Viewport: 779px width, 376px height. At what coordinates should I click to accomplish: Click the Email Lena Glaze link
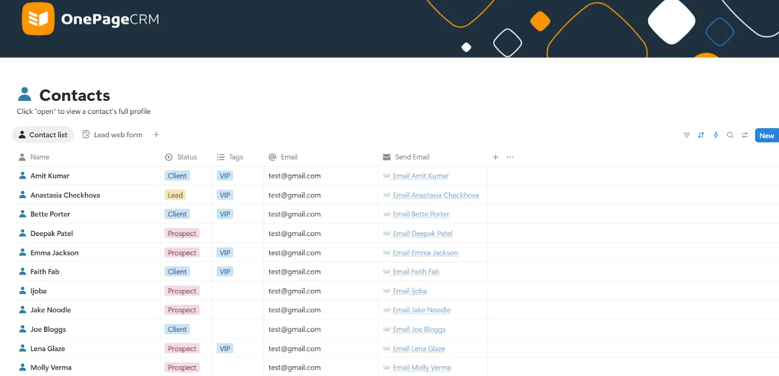(419, 349)
